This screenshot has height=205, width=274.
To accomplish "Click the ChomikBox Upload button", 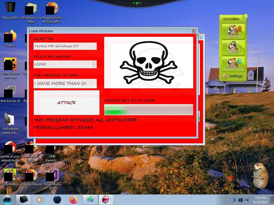I will click(233, 31).
